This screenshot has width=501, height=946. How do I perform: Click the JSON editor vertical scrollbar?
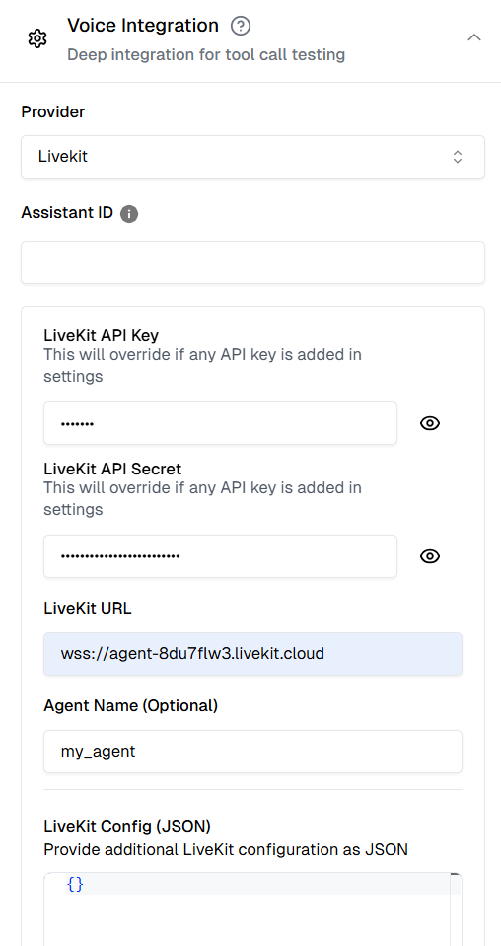point(456,910)
